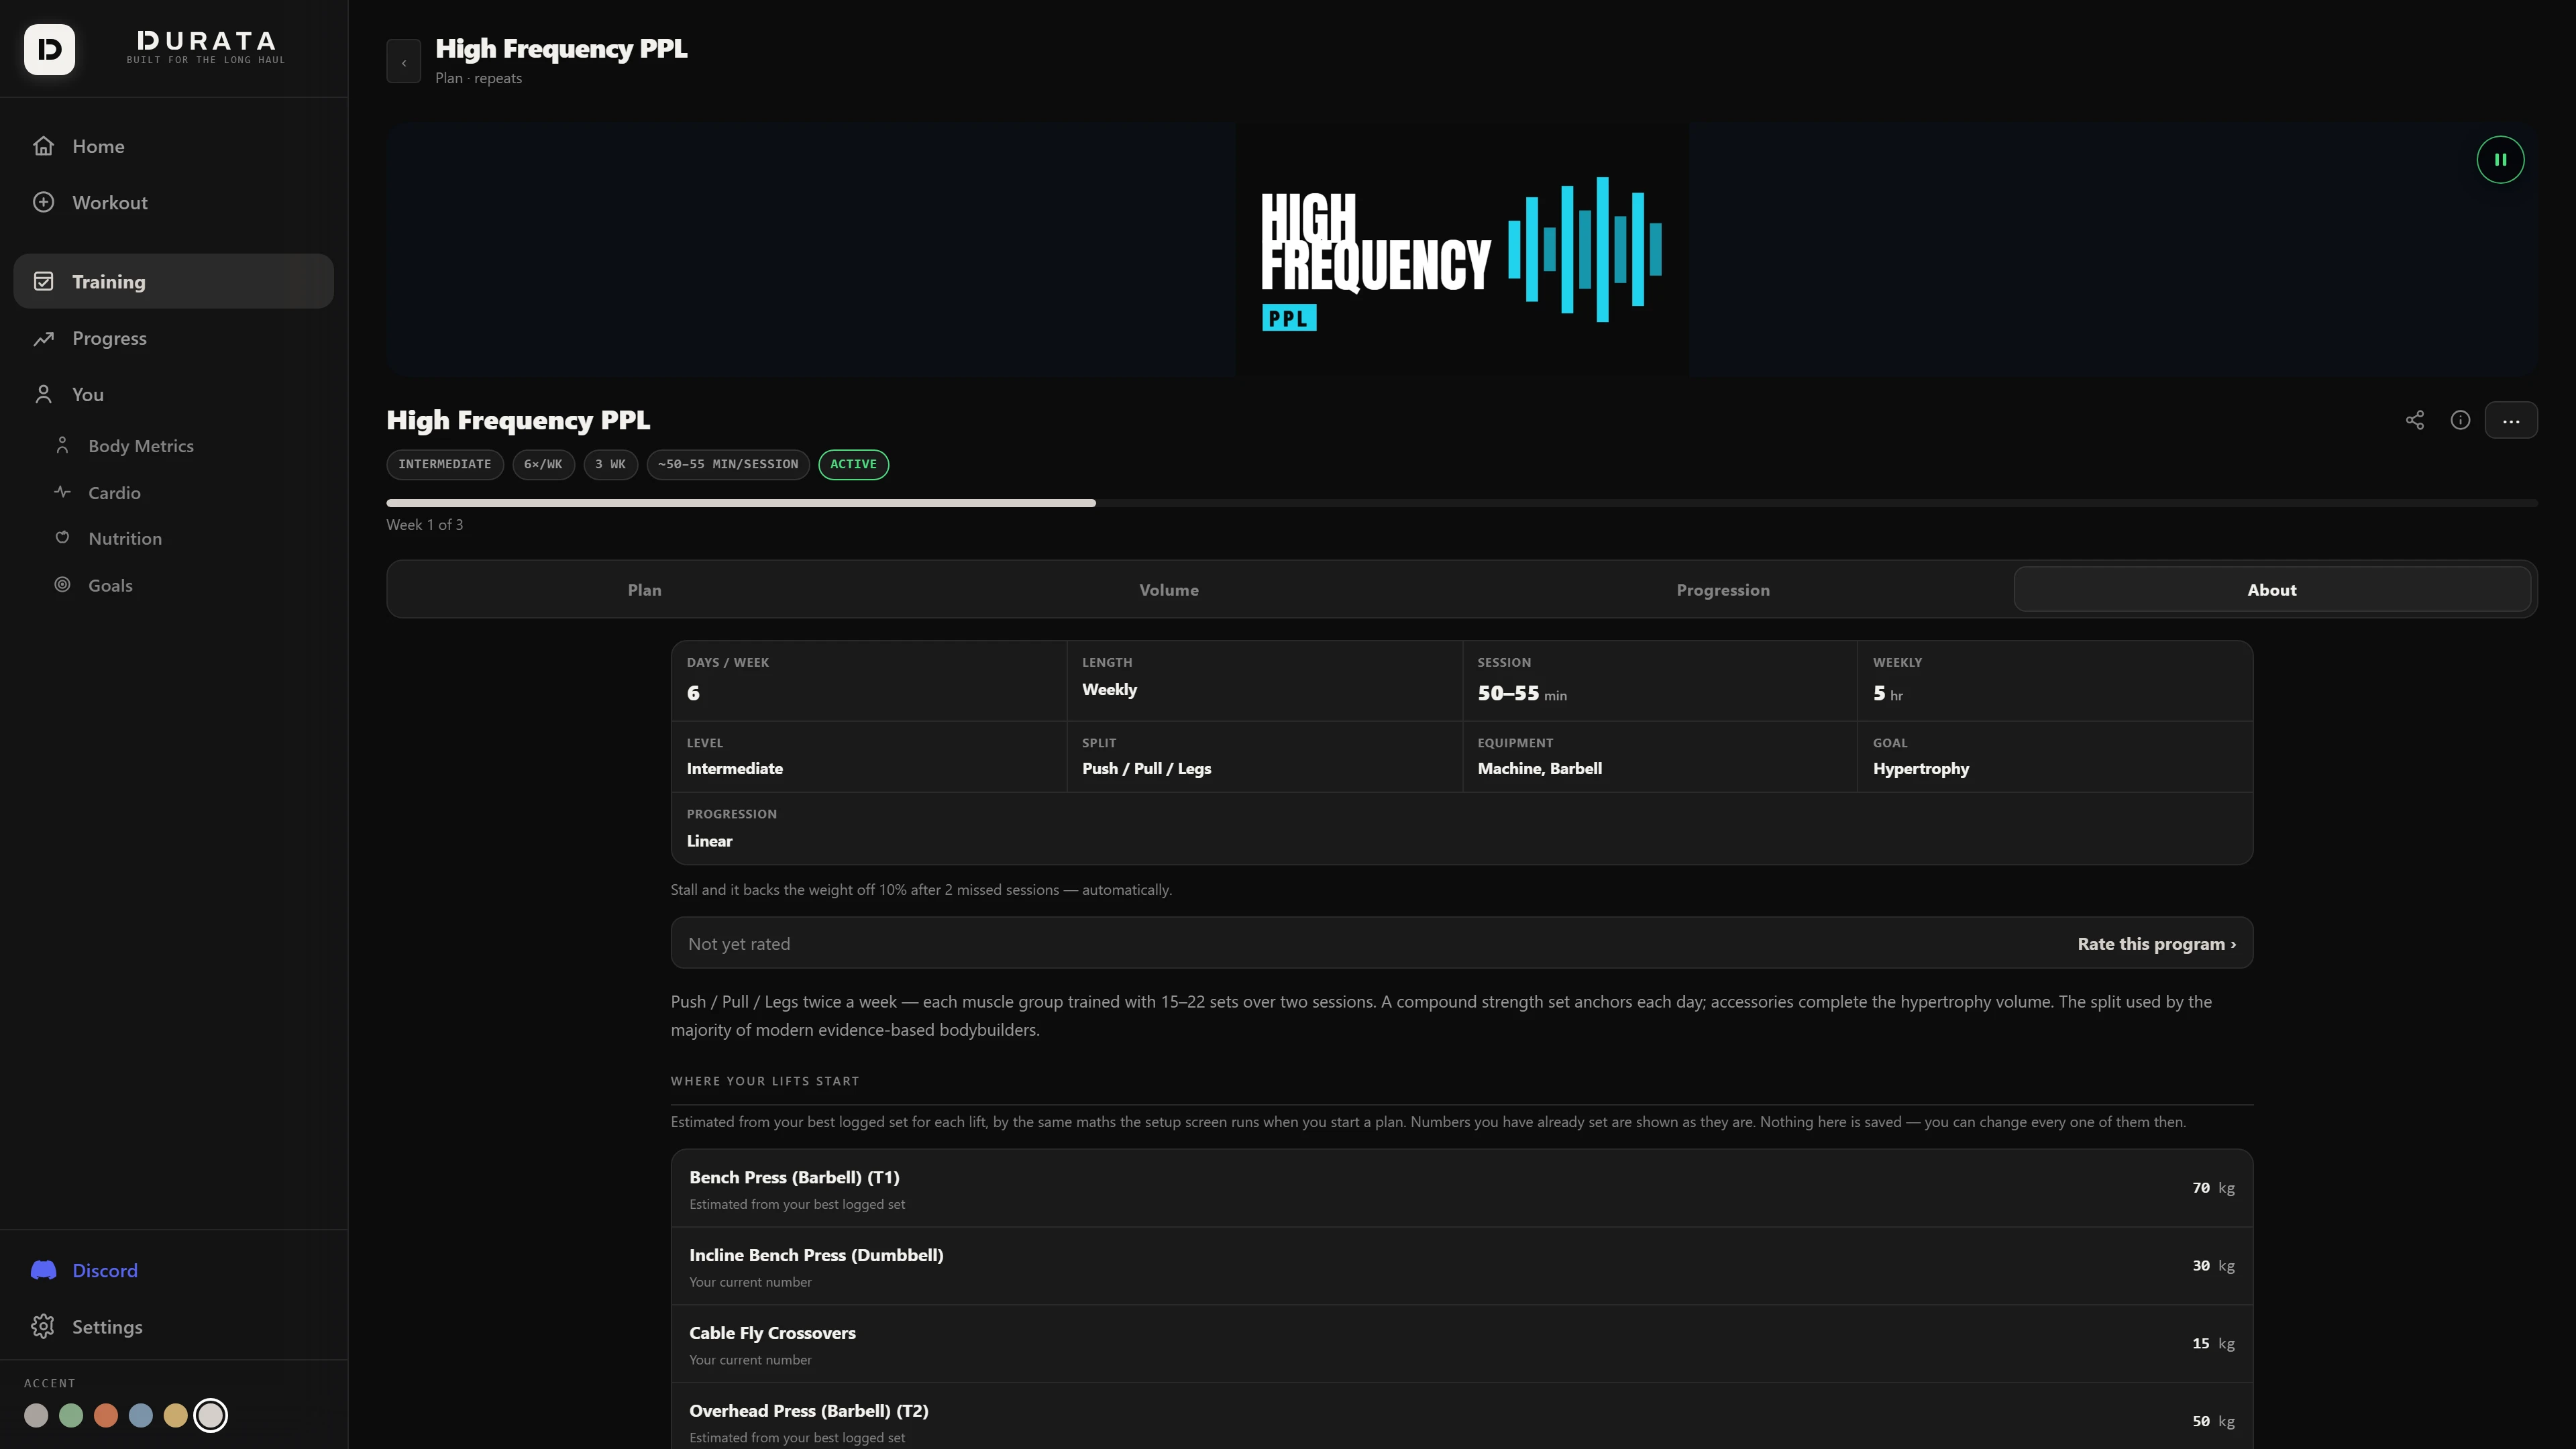Click Rate this program

point(2157,944)
